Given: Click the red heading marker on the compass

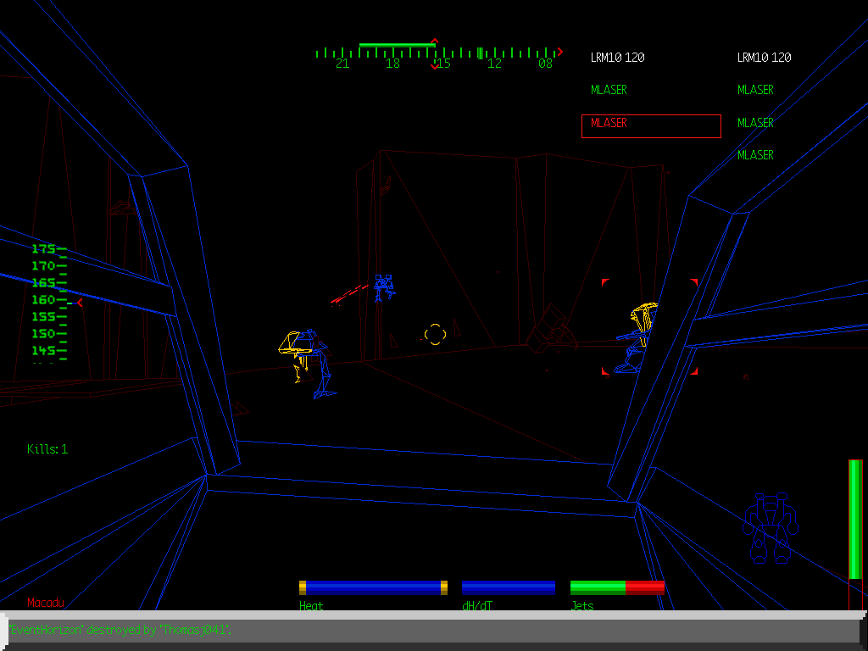Looking at the screenshot, I should point(435,53).
